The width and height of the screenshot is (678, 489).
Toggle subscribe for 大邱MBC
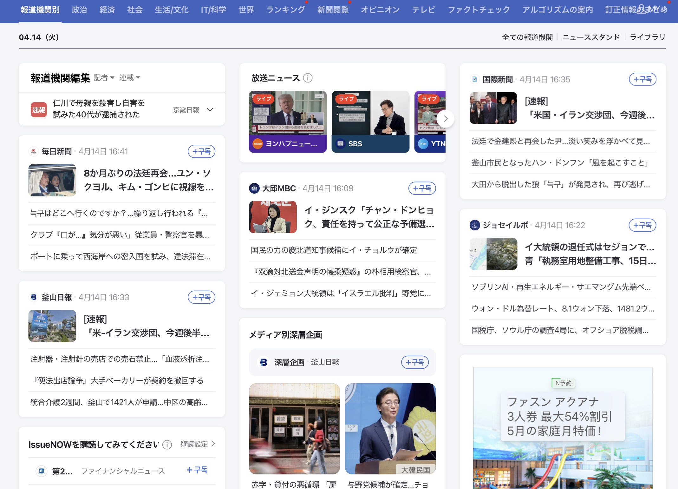point(422,188)
